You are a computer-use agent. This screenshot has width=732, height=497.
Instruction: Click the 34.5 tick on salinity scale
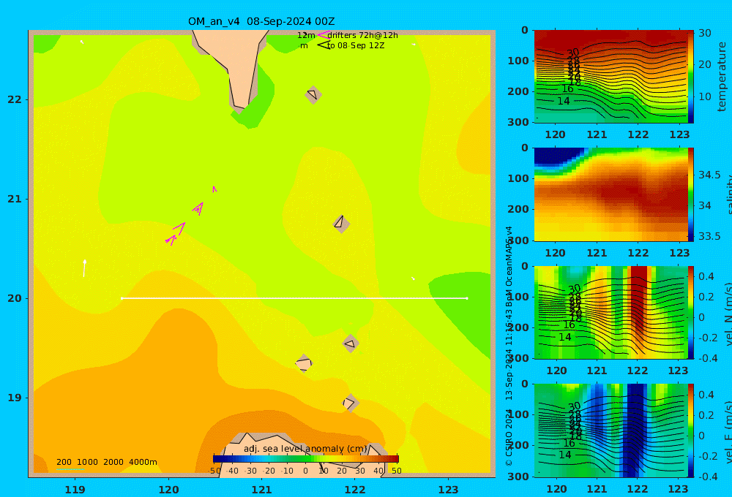click(x=709, y=175)
